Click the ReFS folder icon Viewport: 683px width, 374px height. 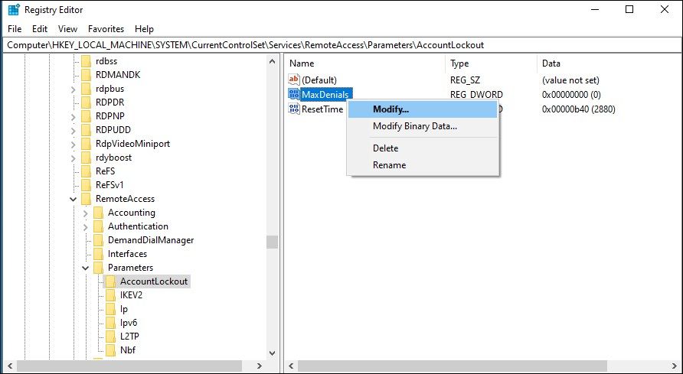[86, 171]
